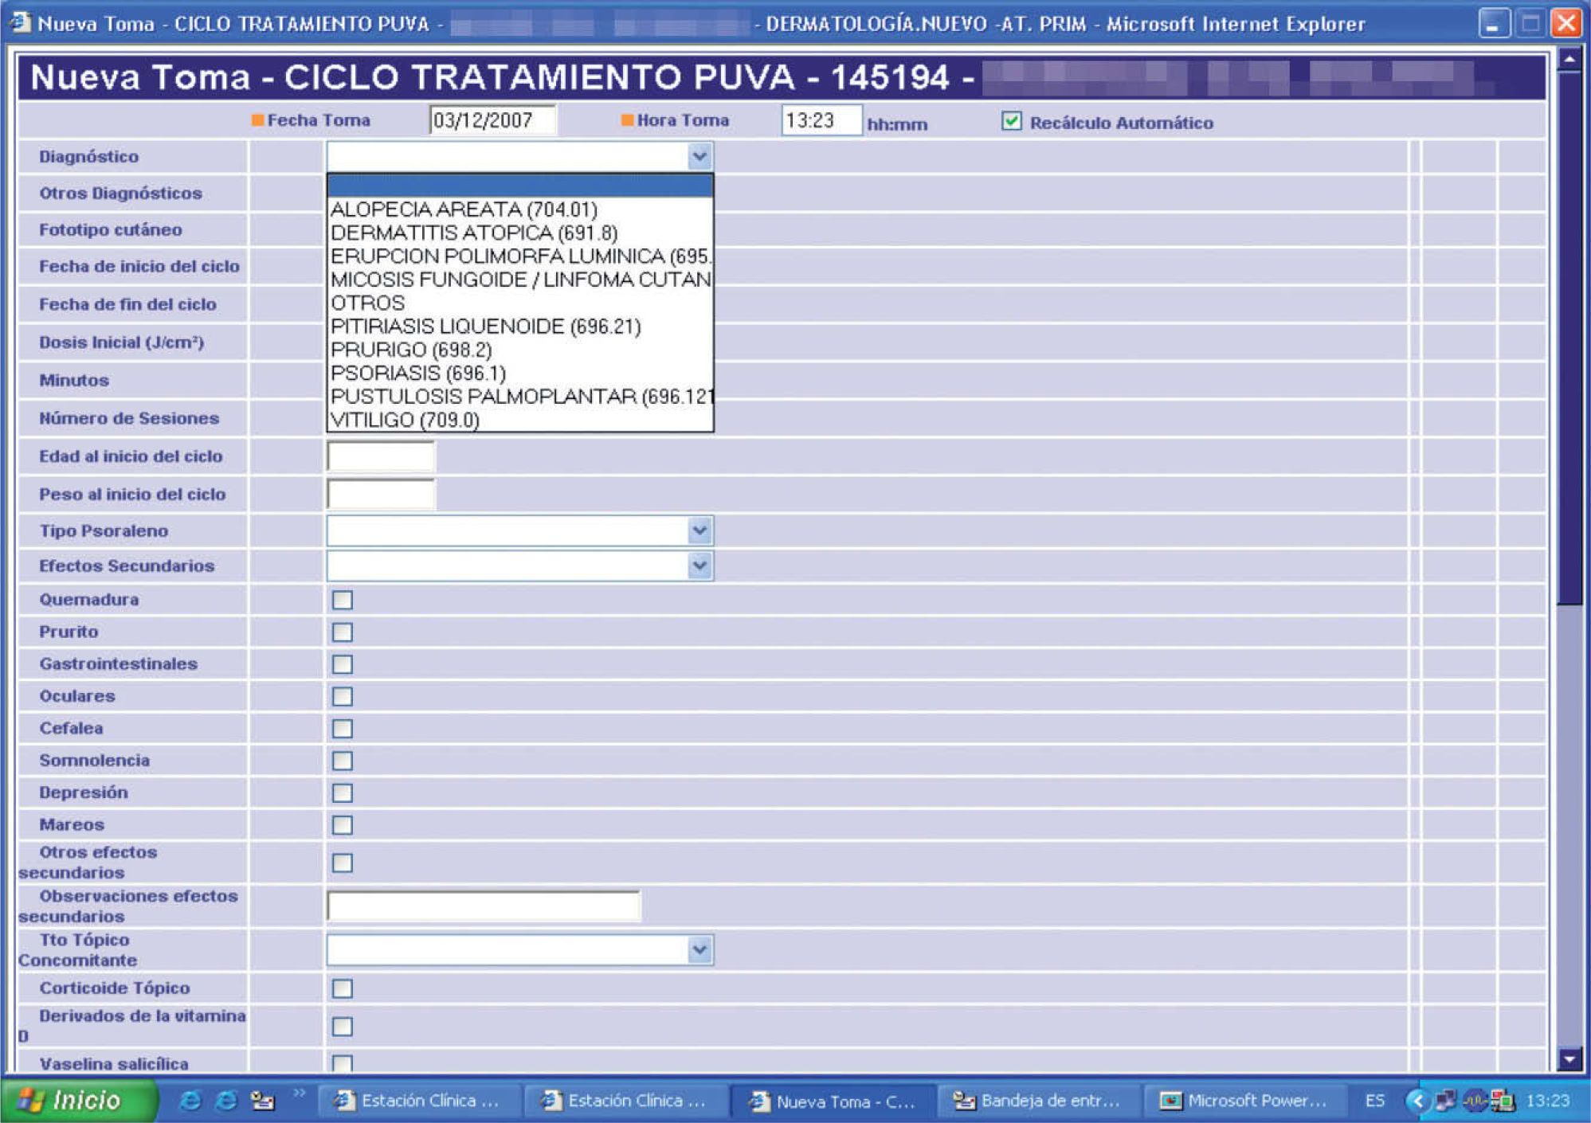
Task: Switch to first Estación Clínica taskbar window
Action: click(x=419, y=1100)
